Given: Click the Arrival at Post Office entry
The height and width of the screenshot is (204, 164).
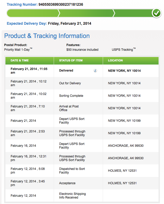Looking at the screenshot, I should [x=69, y=108].
